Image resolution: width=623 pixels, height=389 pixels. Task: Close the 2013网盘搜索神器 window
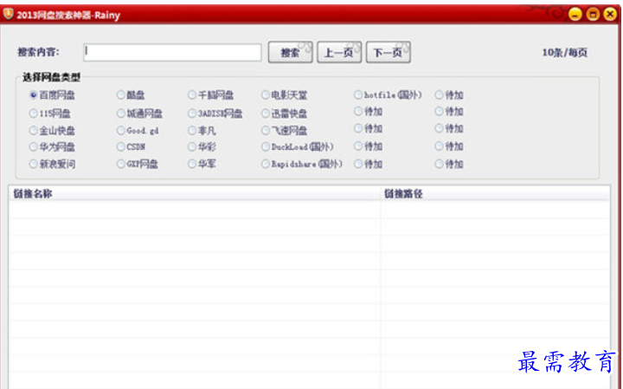[610, 15]
